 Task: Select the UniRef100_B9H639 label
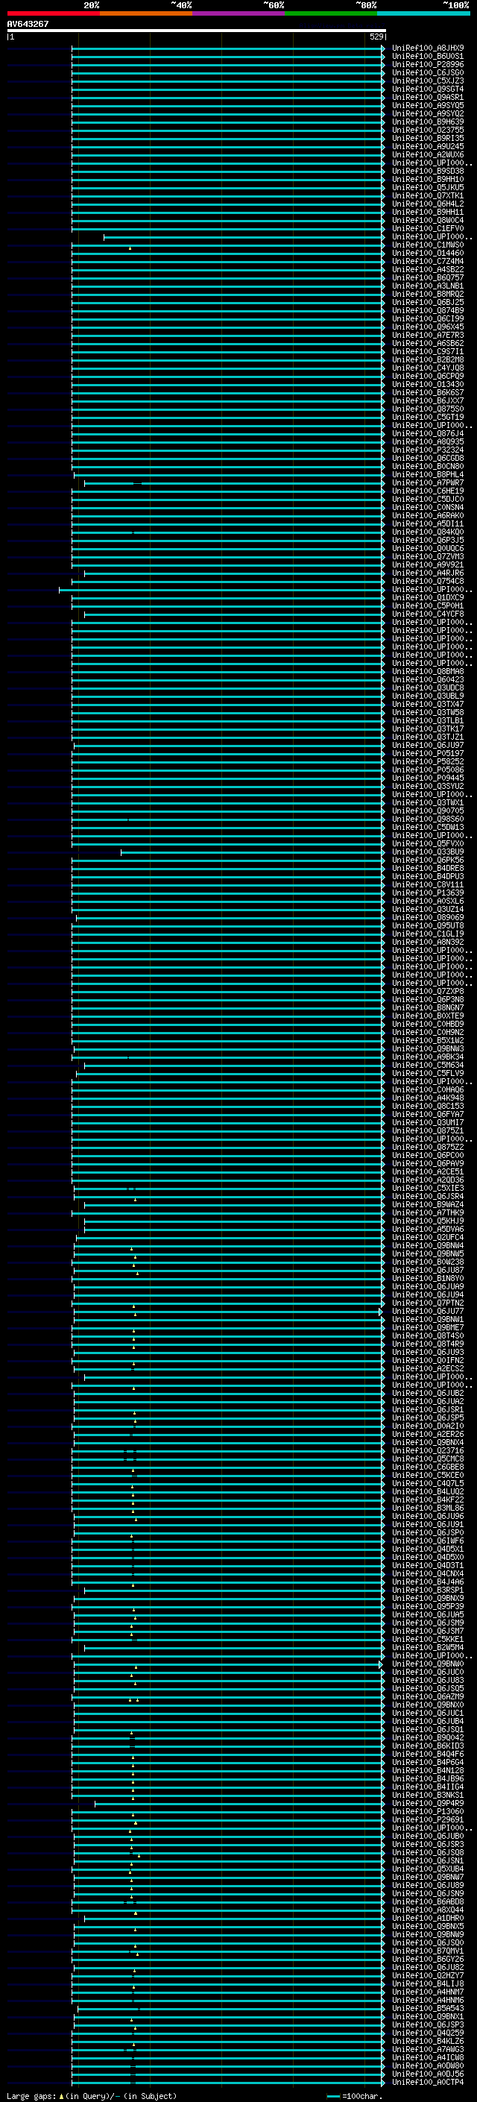pos(427,122)
